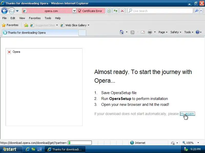Viewport: 205px width, 153px height.
Task: Select Thanks for downloading taskbar button
Action: pyautogui.click(x=65, y=149)
